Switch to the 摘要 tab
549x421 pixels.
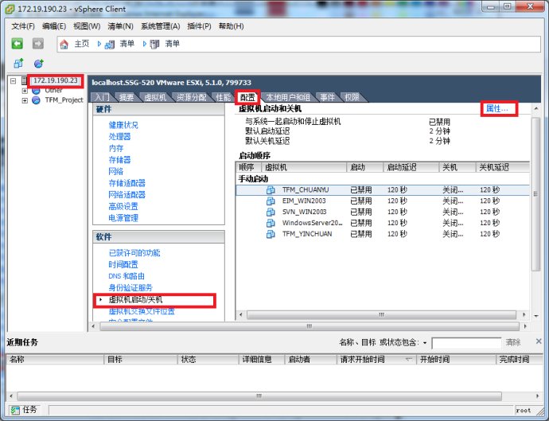click(126, 97)
